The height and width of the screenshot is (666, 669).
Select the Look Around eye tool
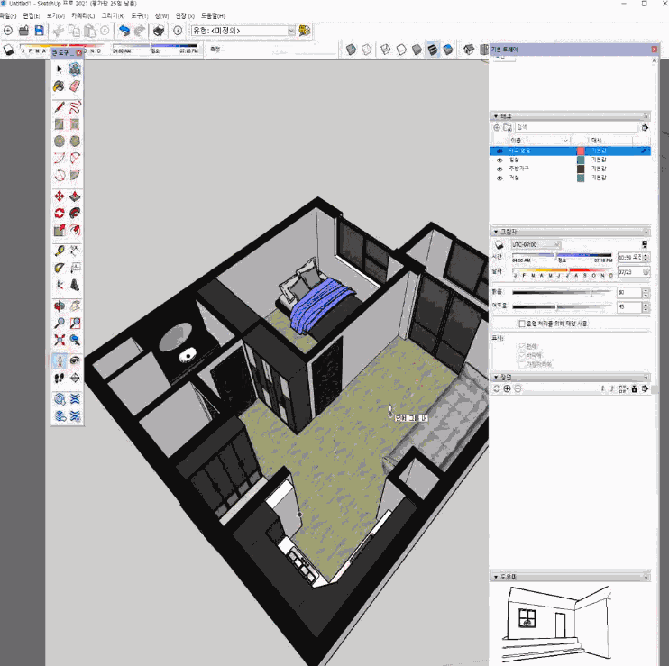[75, 361]
